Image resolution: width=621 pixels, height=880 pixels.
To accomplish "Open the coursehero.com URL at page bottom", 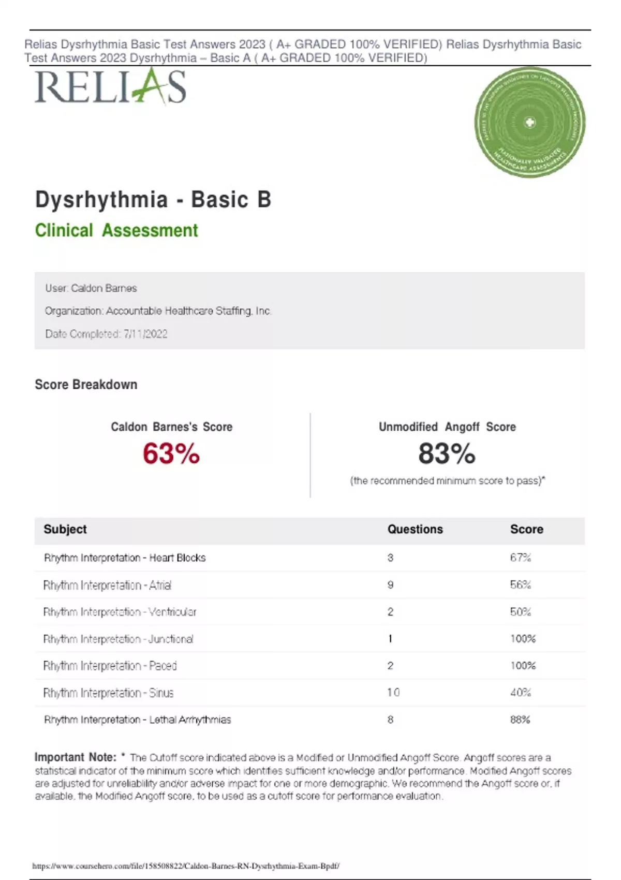I will click(x=185, y=866).
